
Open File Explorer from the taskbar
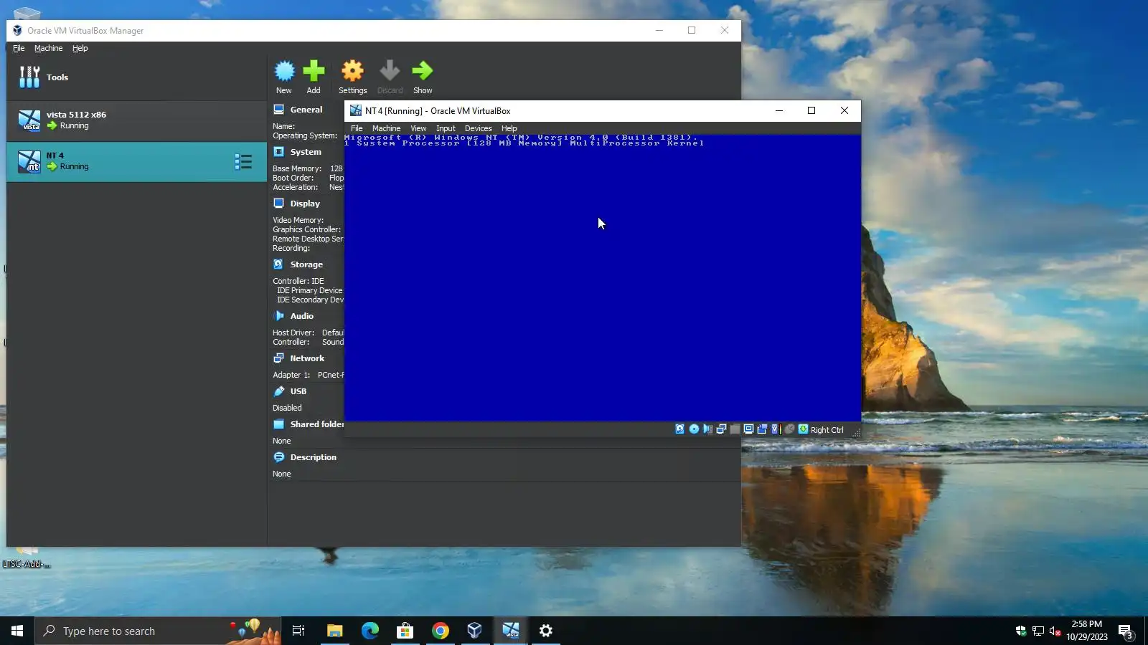coord(334,631)
